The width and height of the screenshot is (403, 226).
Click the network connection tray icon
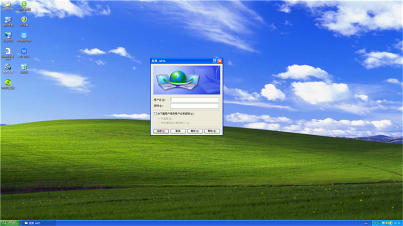379,223
